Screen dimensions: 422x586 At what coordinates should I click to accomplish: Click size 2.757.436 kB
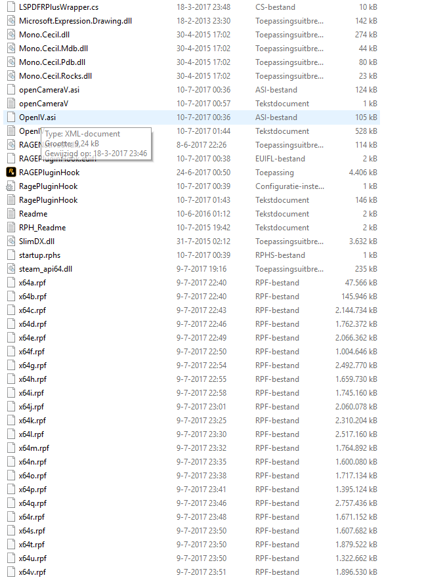(x=356, y=503)
